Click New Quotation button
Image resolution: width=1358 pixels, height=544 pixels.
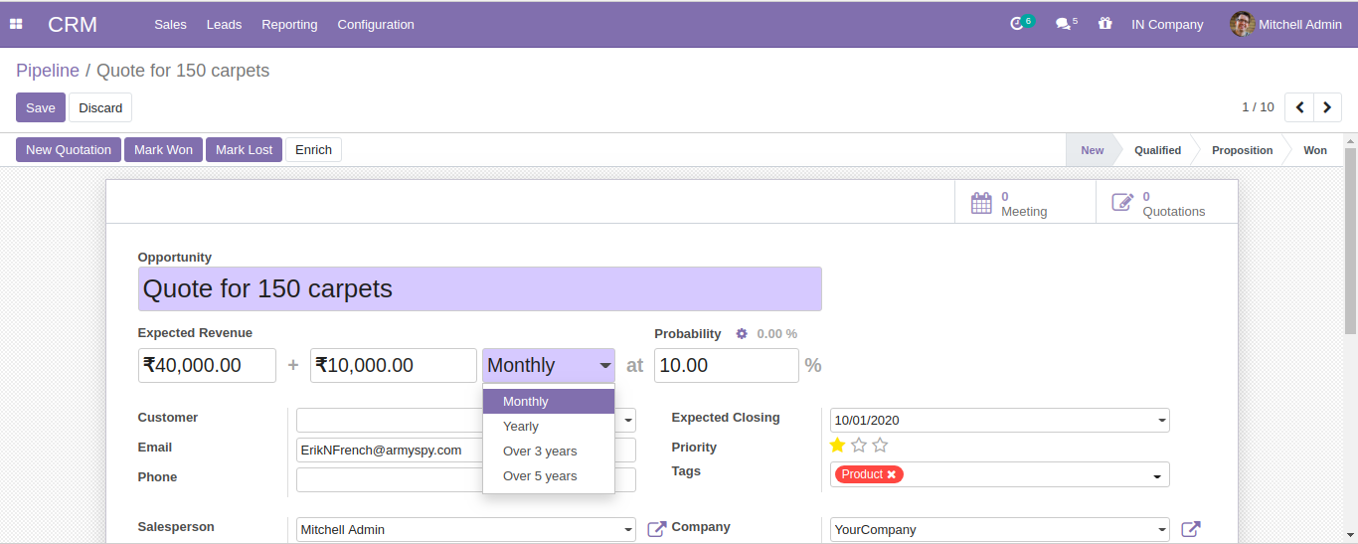click(x=69, y=149)
